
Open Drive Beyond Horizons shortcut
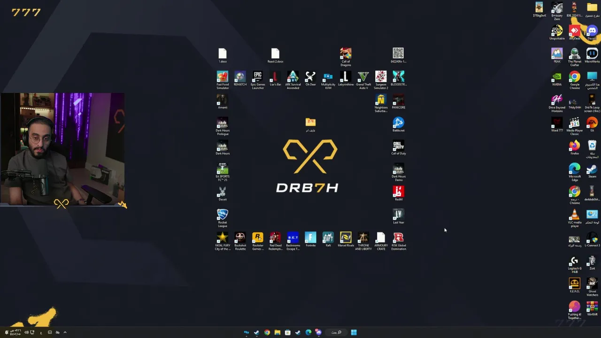pos(557,103)
